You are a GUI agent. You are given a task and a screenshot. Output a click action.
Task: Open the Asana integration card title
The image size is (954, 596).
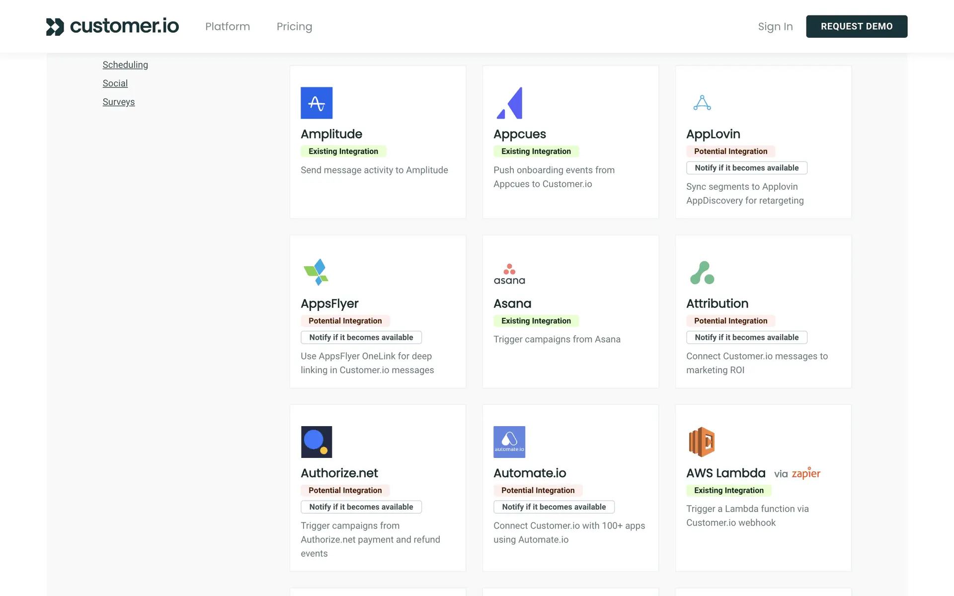click(x=512, y=303)
